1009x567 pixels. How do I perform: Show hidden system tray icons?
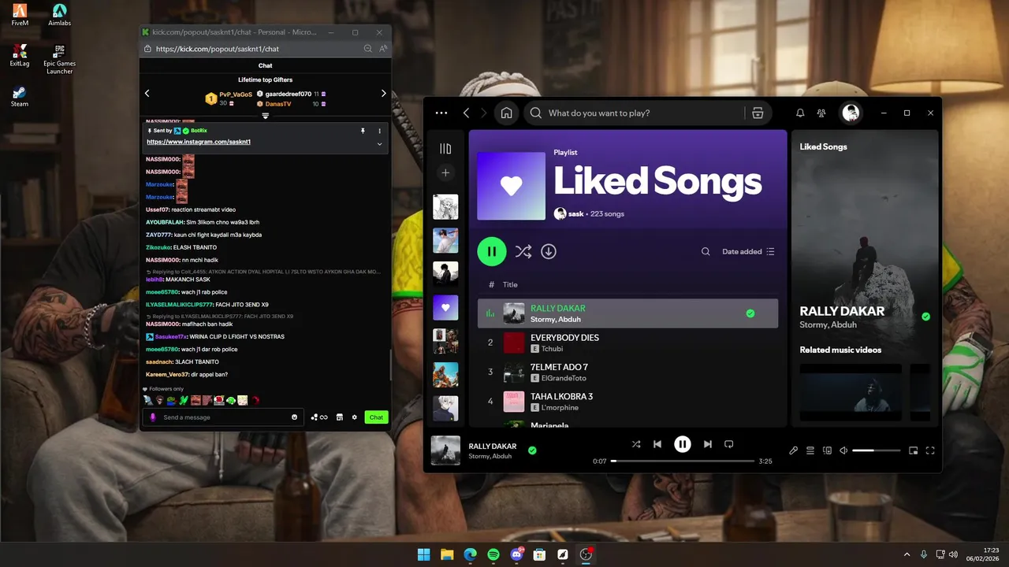(907, 554)
